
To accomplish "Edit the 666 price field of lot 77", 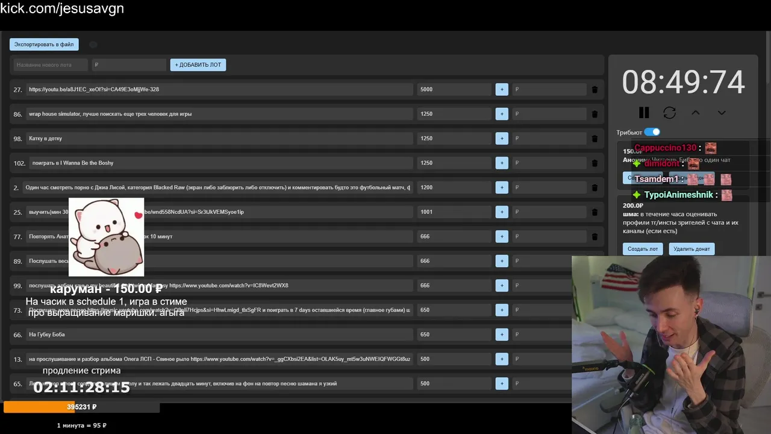I will point(454,236).
